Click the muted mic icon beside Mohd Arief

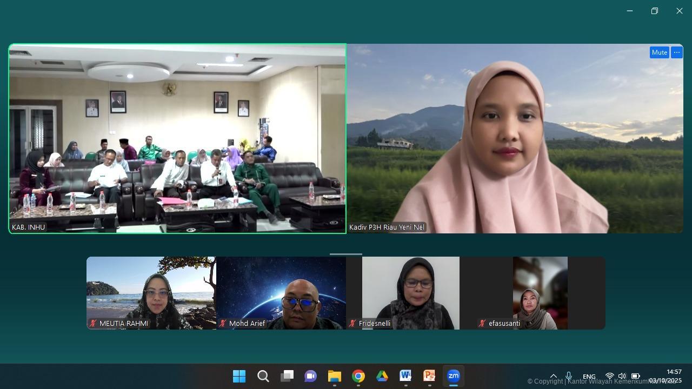[223, 324]
